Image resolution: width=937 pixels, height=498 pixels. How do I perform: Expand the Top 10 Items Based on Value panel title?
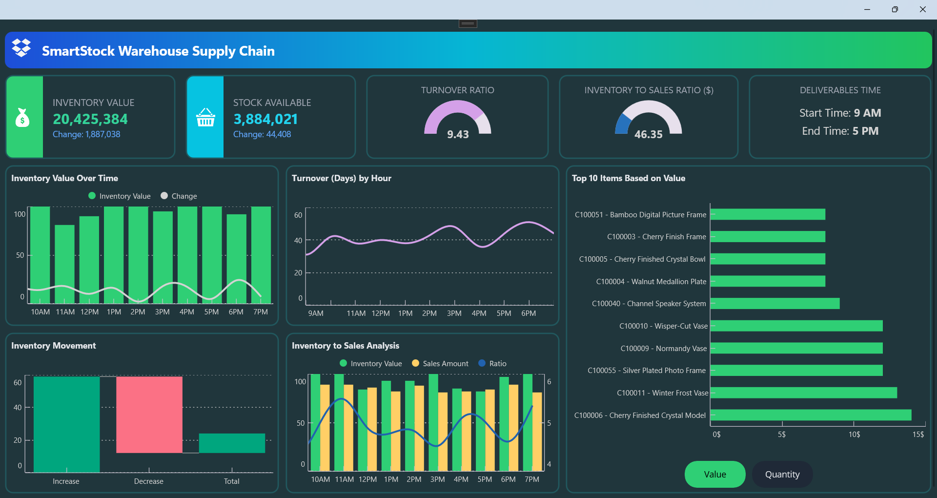628,178
